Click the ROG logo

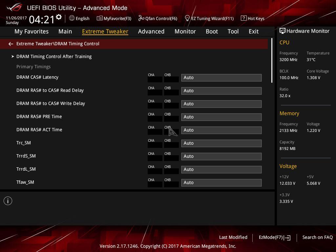click(14, 8)
